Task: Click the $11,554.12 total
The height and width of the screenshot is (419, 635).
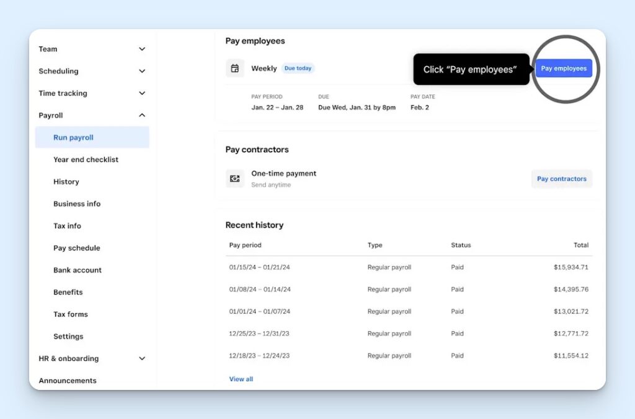Action: [x=571, y=356]
